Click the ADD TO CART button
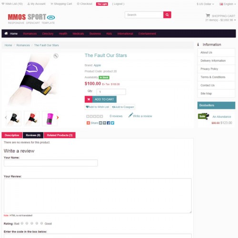Image resolution: width=238 pixels, height=238 pixels. coord(100,99)
